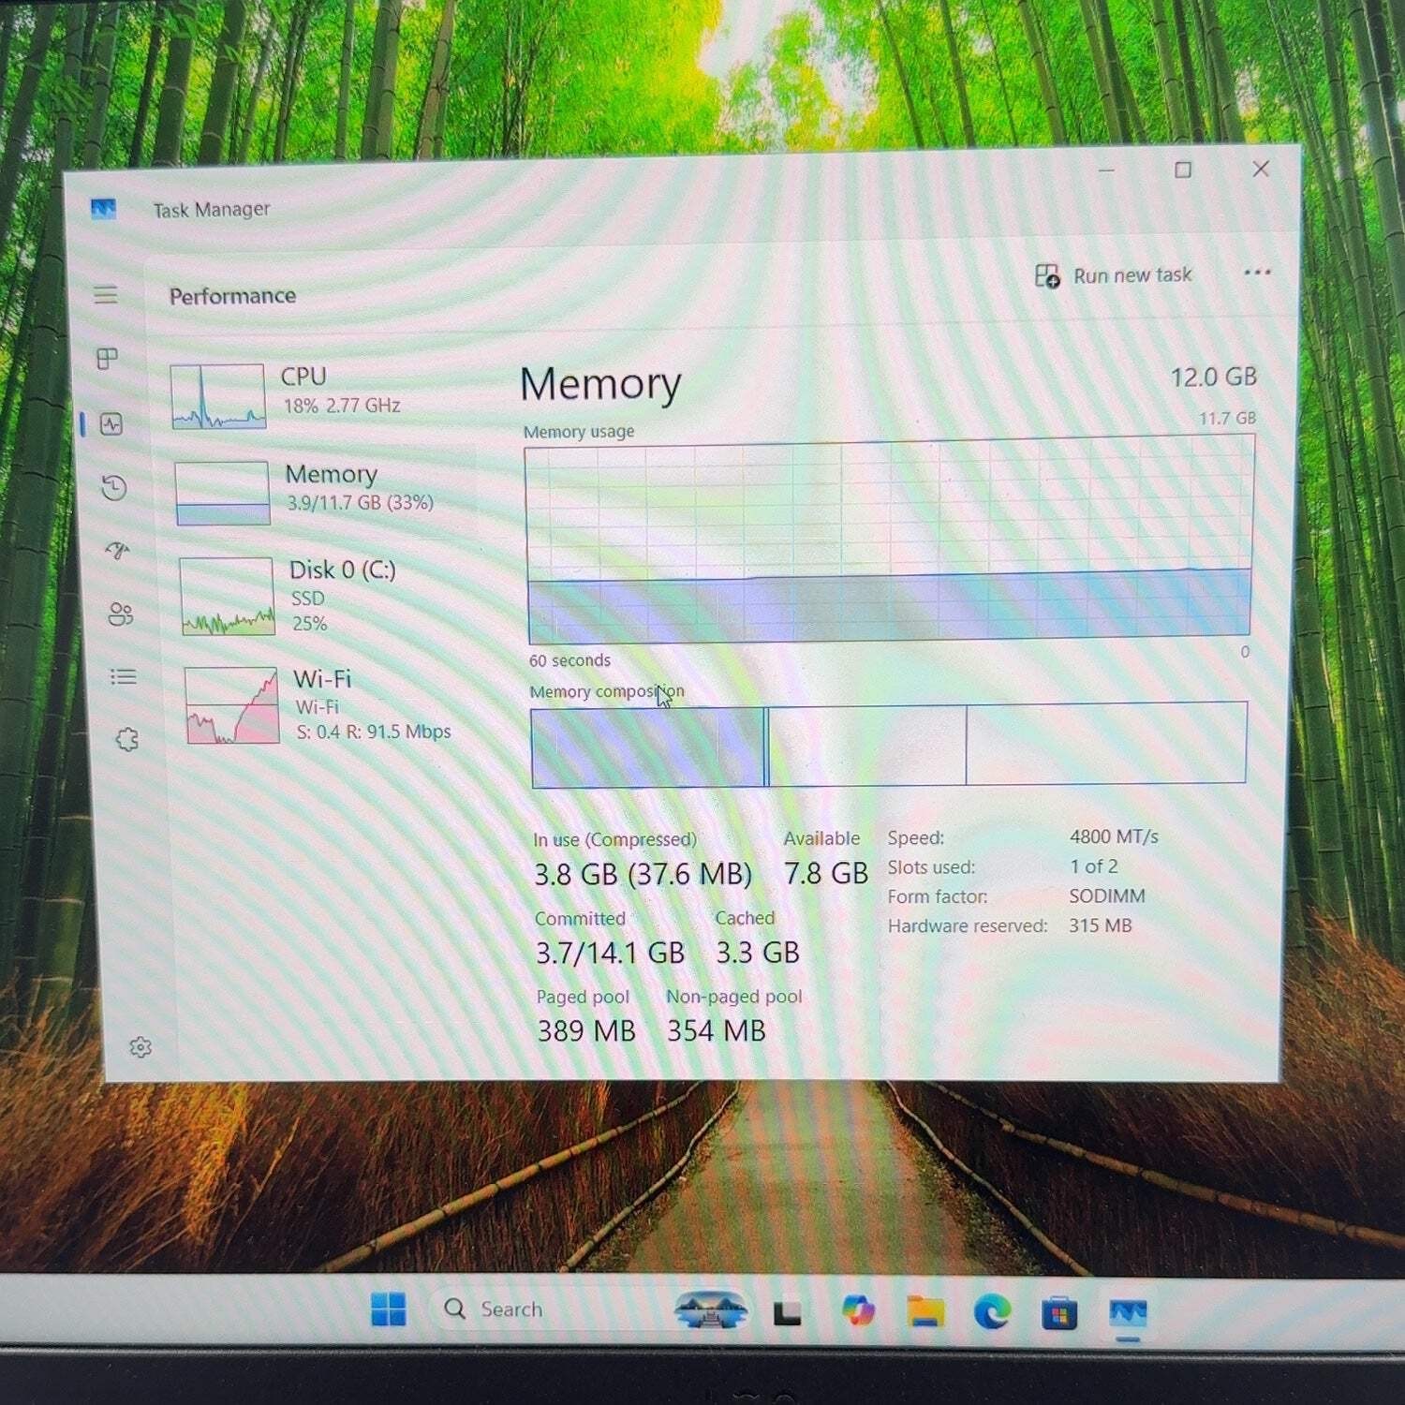Open the hamburger navigation menu
Screen dimensions: 1405x1405
point(106,295)
